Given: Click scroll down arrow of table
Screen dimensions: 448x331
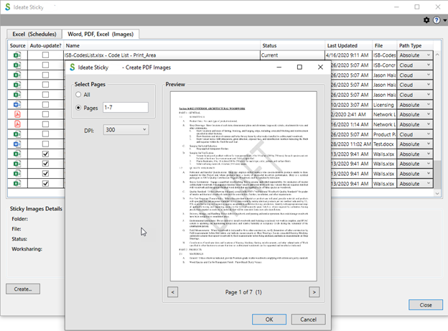Looking at the screenshot, I should [437, 194].
